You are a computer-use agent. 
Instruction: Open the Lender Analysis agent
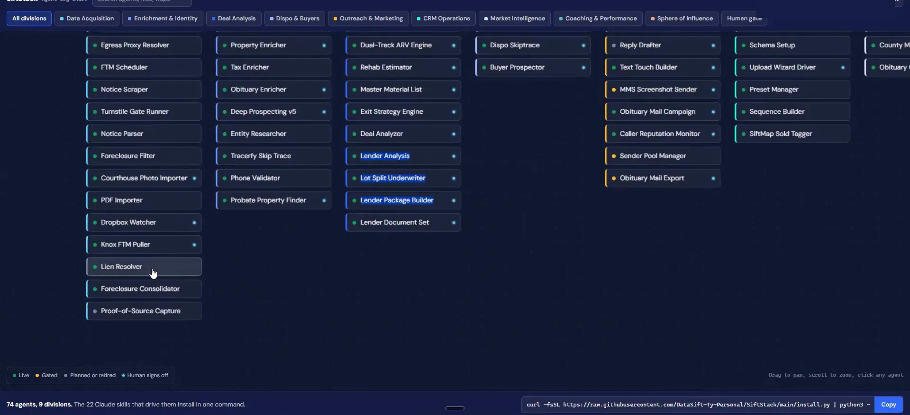(x=403, y=156)
